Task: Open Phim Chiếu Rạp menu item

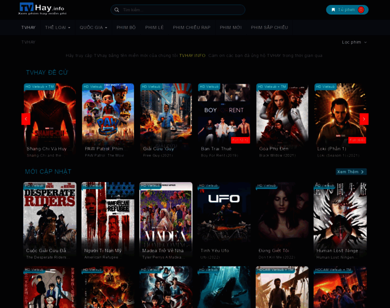Action: 192,28
